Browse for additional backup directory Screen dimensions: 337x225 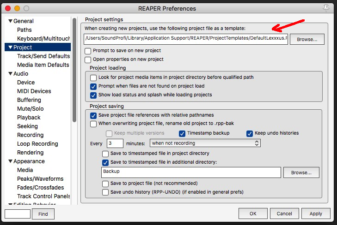[x=301, y=172]
